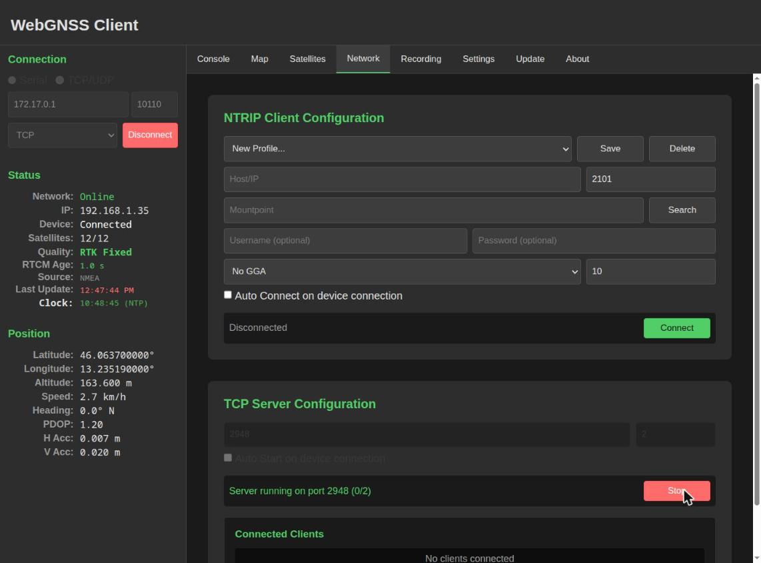This screenshot has height=563, width=761.
Task: Focus the Mountpoint input field
Action: click(433, 210)
